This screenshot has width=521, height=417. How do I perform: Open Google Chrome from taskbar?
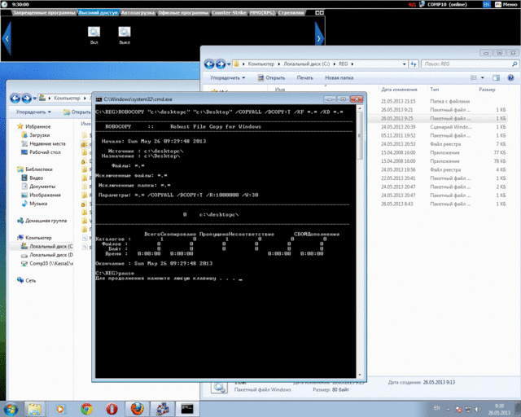coord(87,409)
